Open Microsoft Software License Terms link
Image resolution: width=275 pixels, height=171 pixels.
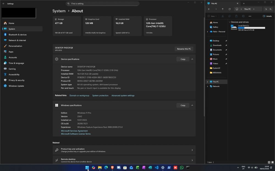click(x=76, y=134)
